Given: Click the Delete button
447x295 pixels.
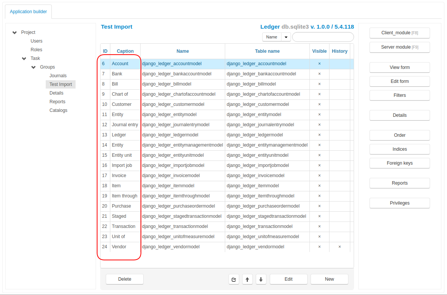Looking at the screenshot, I should coord(125,280).
